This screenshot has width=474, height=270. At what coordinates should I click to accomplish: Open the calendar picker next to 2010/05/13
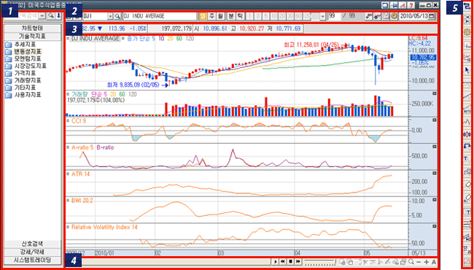432,16
